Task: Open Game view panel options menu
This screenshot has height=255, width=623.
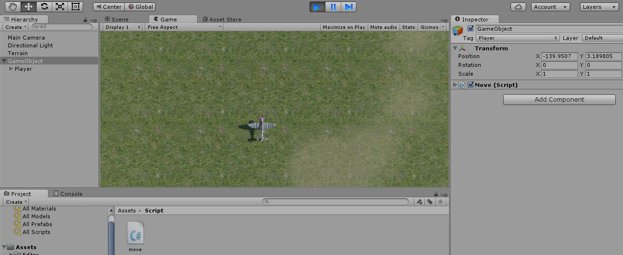Action: coord(445,20)
